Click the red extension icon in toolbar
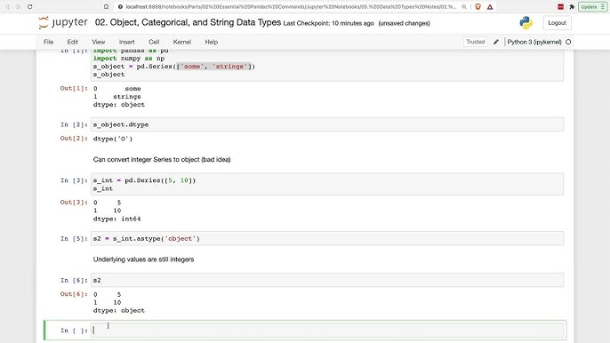 [x=560, y=6]
